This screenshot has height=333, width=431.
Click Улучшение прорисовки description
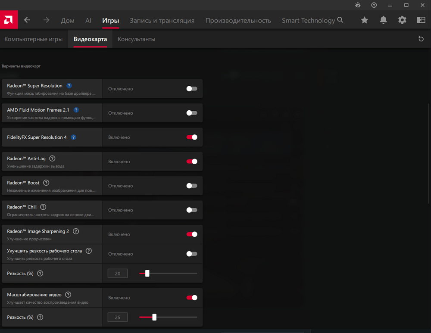(x=29, y=239)
